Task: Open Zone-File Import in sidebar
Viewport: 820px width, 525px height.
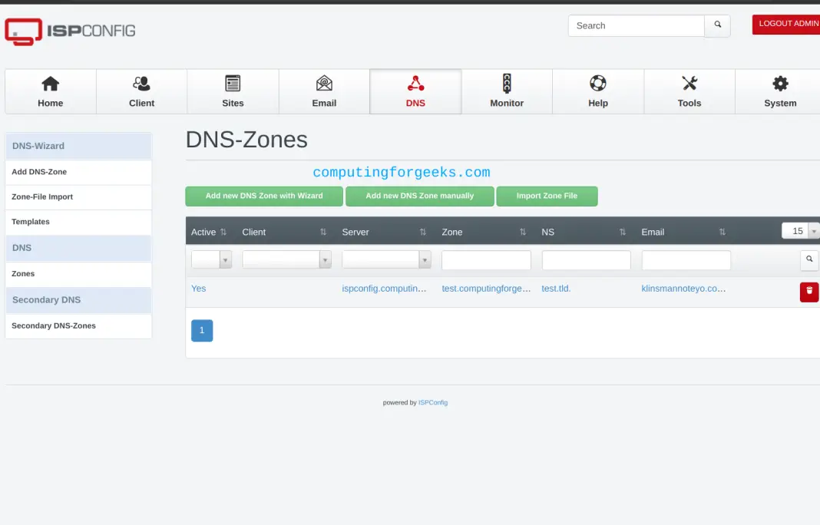Action: 42,196
